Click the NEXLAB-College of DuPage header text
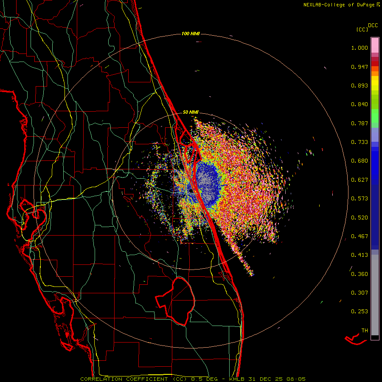382x382 pixels. click(339, 5)
